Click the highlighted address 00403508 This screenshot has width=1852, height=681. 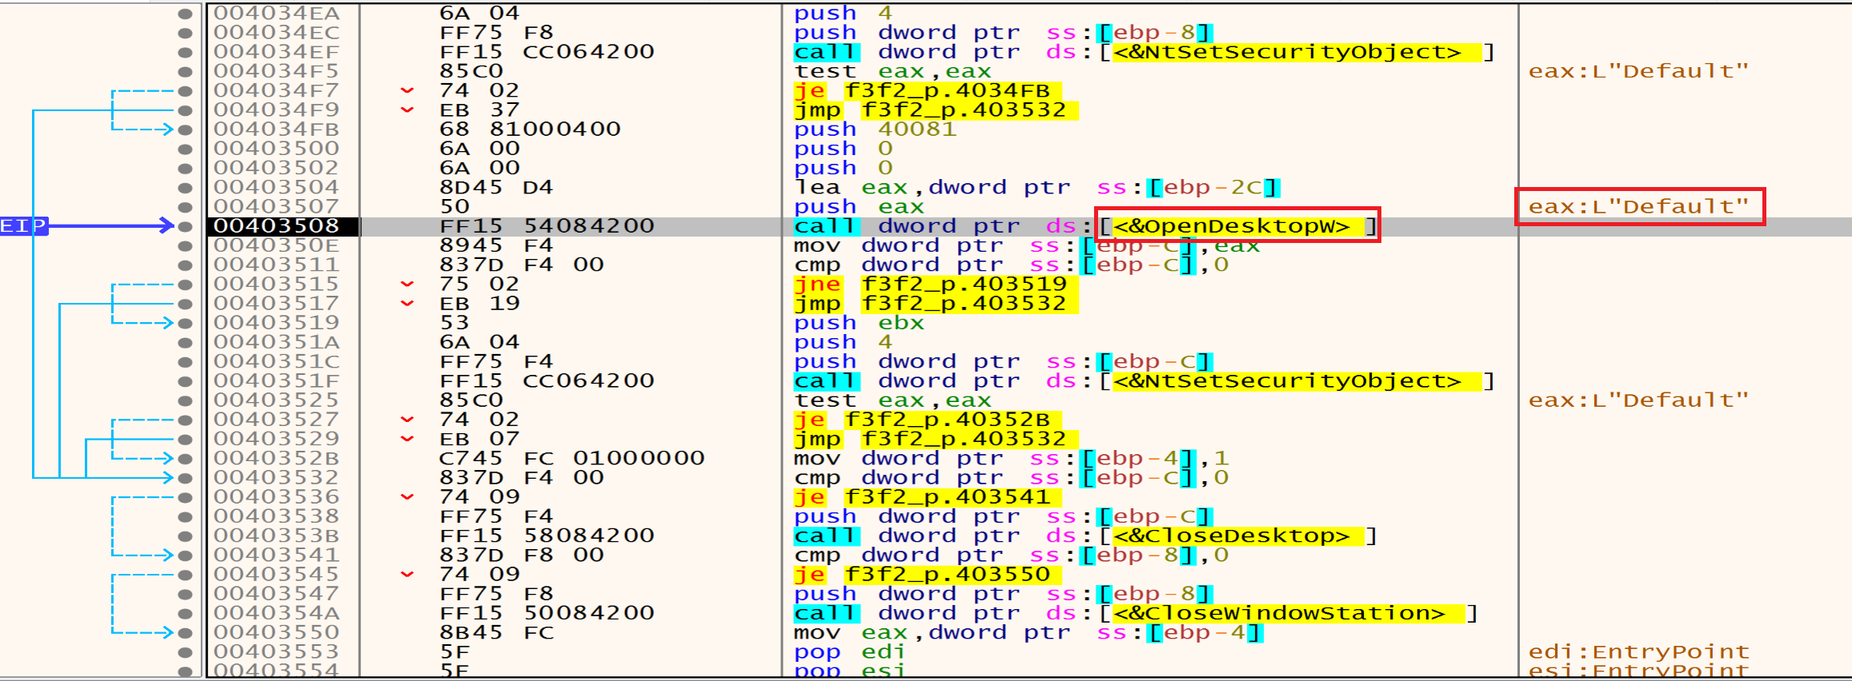(277, 226)
